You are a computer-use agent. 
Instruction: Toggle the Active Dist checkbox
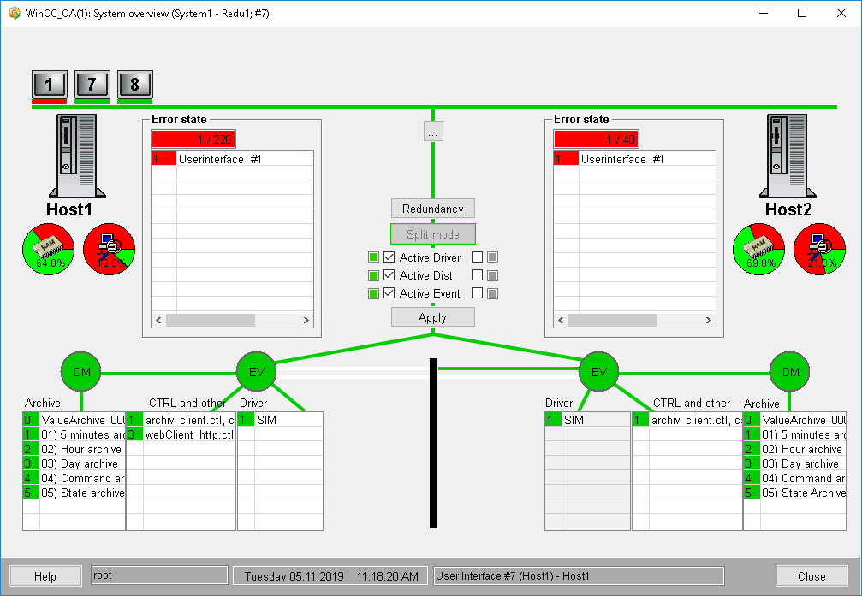(x=389, y=275)
